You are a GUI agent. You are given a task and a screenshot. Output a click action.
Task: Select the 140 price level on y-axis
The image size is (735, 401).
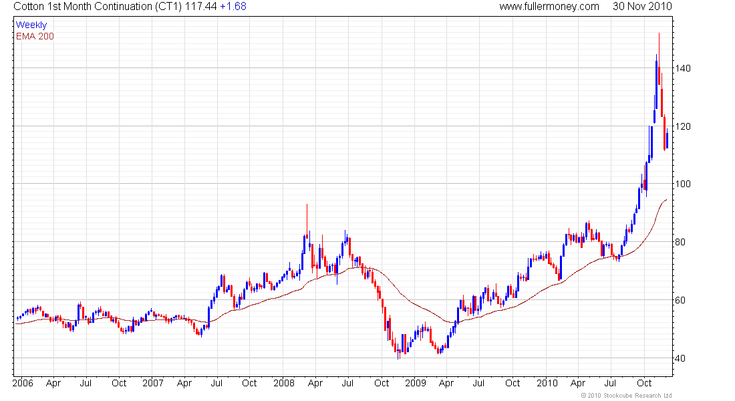pos(682,68)
